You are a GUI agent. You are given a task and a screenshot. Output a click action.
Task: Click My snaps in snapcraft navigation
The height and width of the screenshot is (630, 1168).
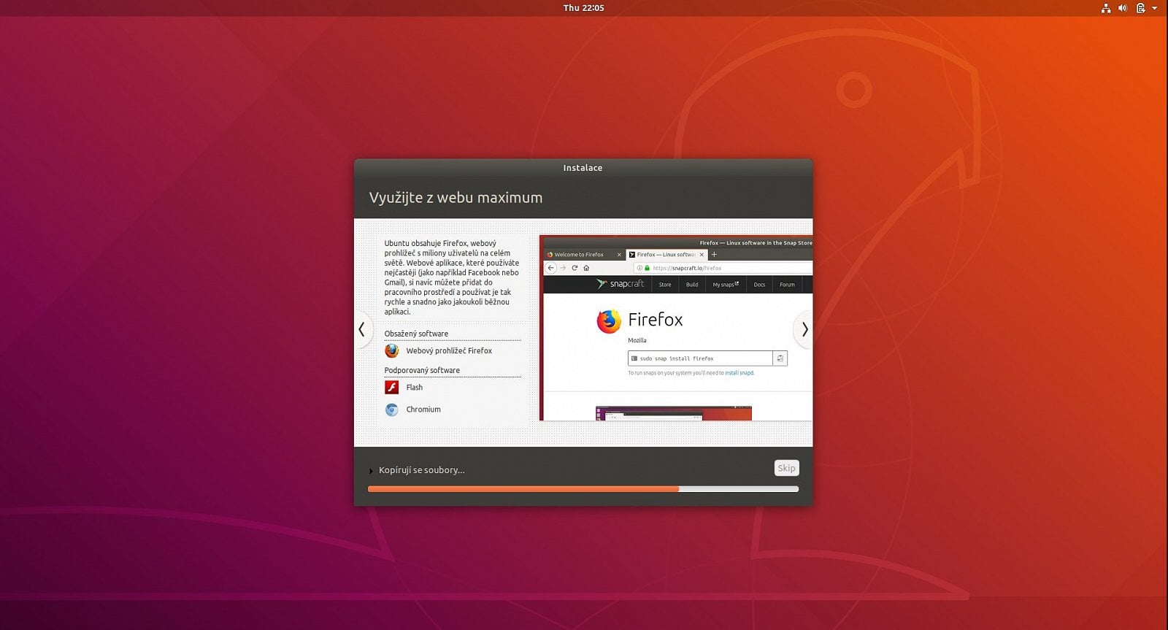(726, 285)
